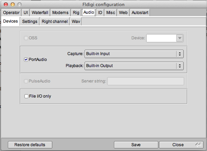This screenshot has width=207, height=151.
Task: Enable the File I/O only checkbox
Action: point(26,96)
